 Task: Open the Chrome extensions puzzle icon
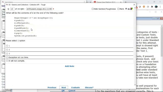152,7
